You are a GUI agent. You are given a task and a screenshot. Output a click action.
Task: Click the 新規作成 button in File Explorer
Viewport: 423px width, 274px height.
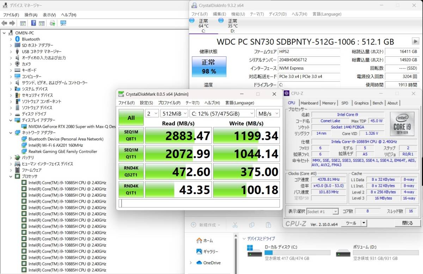point(205,225)
